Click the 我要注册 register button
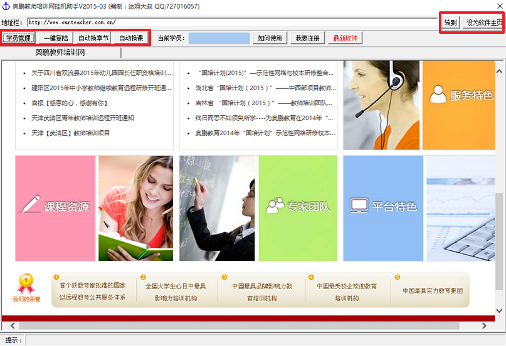The height and width of the screenshot is (346, 506). (307, 38)
